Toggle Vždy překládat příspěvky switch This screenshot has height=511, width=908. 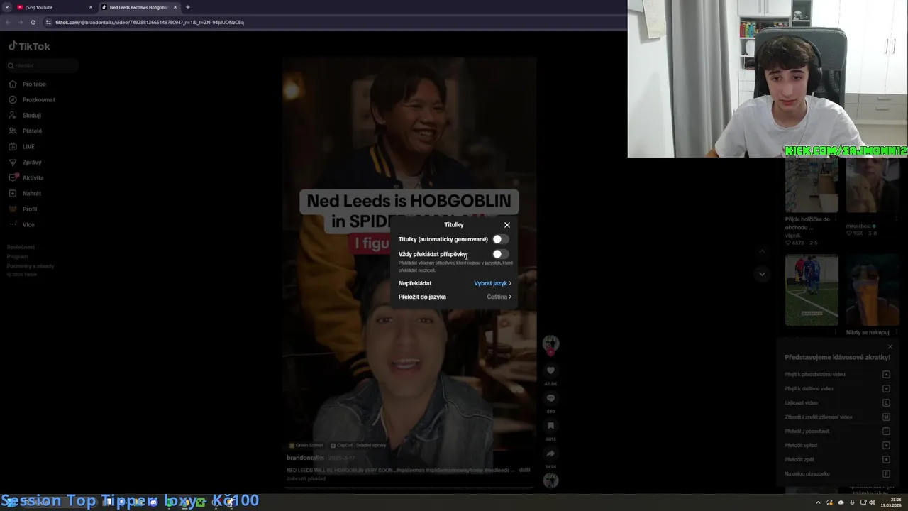coord(501,254)
